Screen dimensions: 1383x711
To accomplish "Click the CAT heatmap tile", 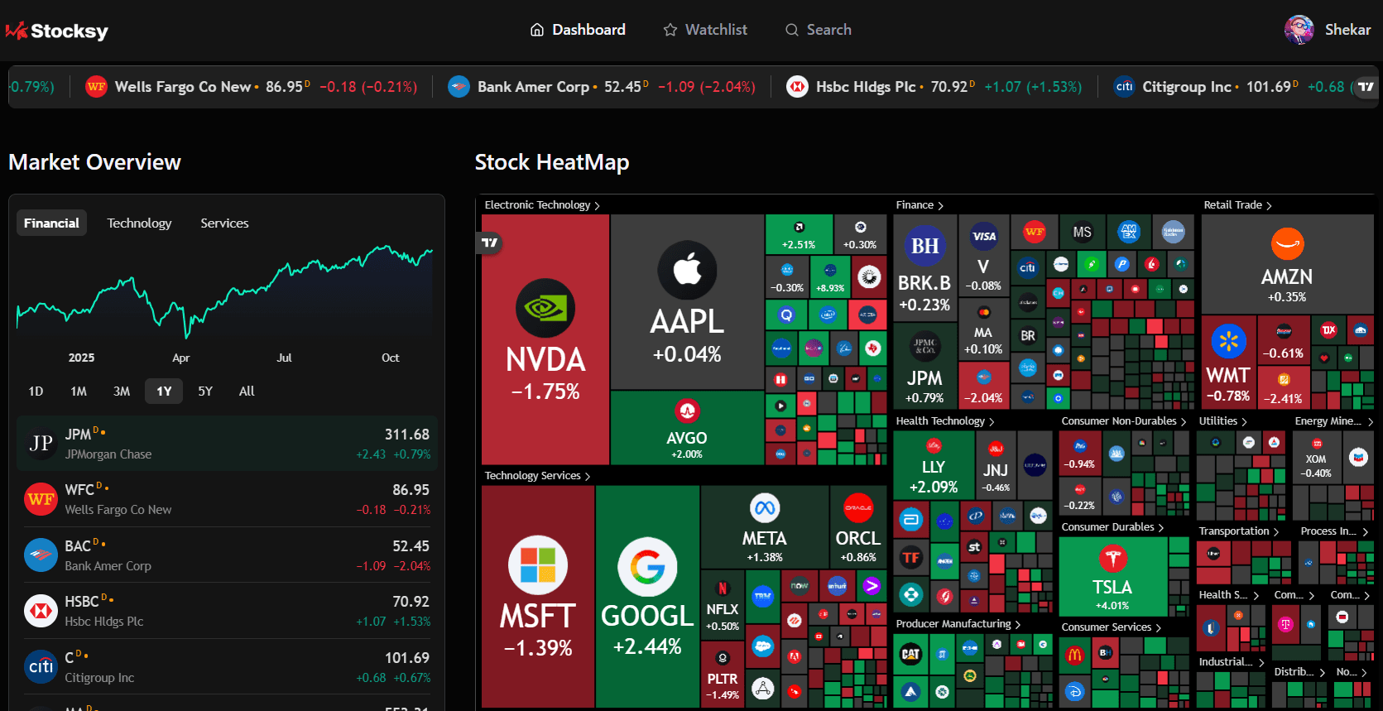I will point(910,654).
